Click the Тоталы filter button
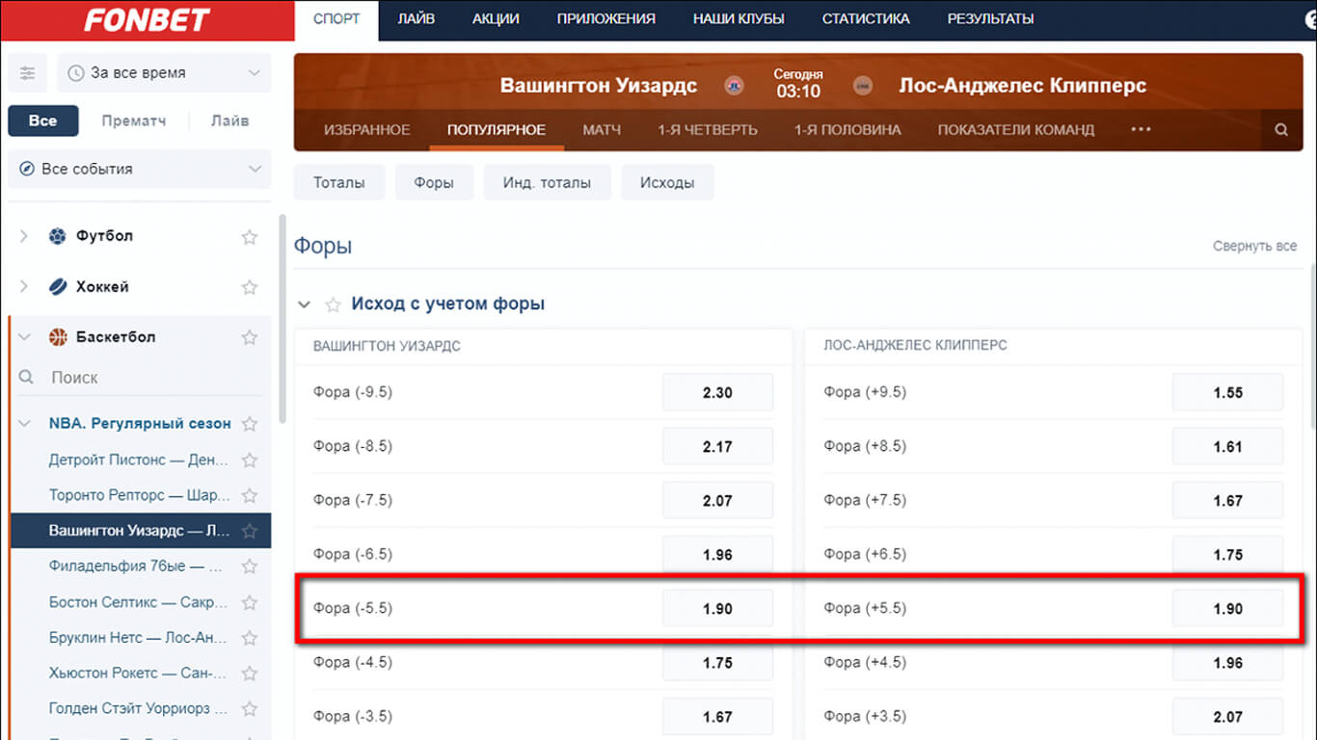The image size is (1317, 740). pos(339,182)
